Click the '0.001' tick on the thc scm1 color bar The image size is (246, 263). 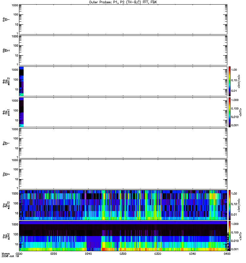click(x=235, y=249)
